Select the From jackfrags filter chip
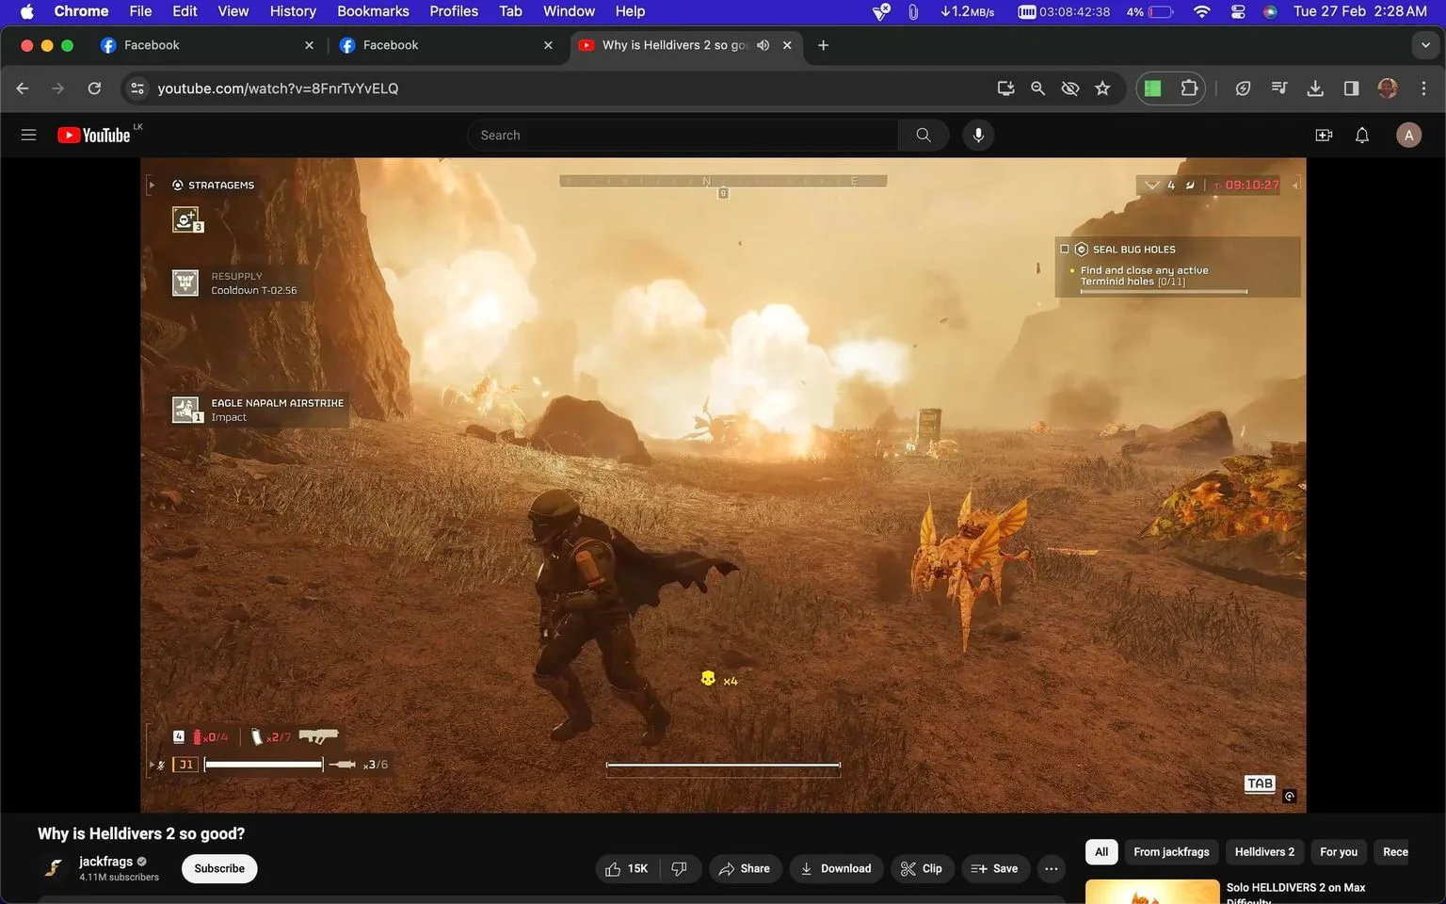Screen dimensions: 1446x904 point(1171,852)
